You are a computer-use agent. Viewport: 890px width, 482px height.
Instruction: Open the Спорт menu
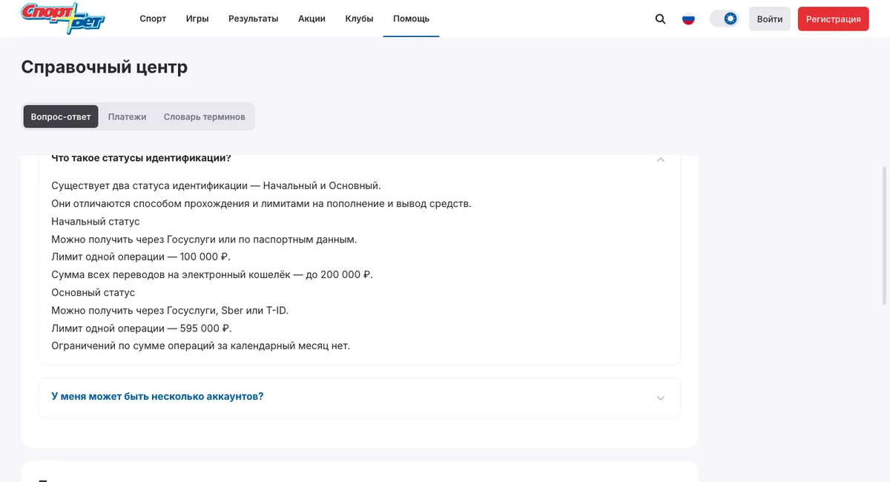point(153,19)
